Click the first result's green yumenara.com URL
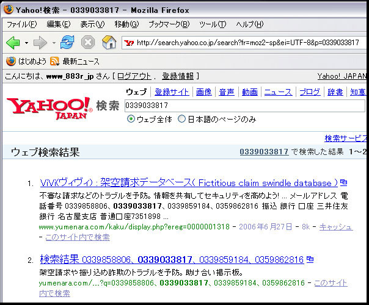The height and width of the screenshot is (305, 369). (134, 227)
